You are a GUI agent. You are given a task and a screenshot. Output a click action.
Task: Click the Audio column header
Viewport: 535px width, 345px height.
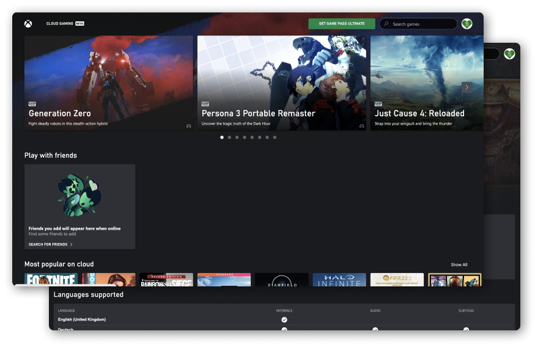[375, 311]
